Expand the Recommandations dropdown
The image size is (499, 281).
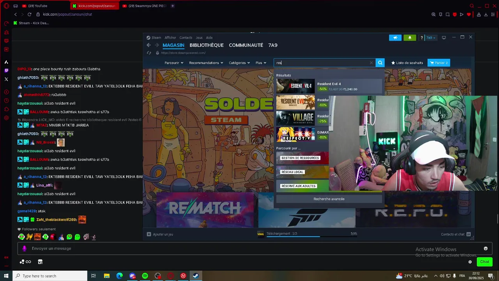coord(206,63)
